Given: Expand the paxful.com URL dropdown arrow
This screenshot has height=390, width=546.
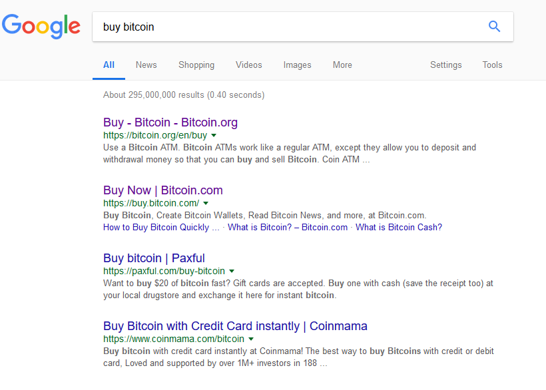Looking at the screenshot, I should pos(232,271).
